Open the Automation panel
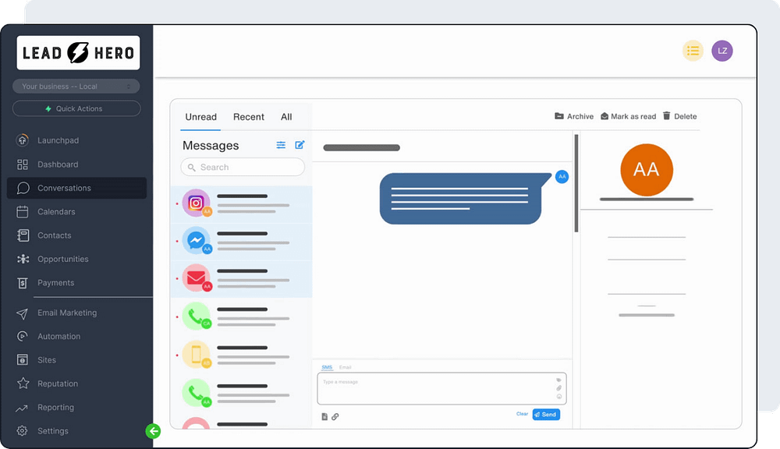Viewport: 780px width, 449px height. point(62,336)
